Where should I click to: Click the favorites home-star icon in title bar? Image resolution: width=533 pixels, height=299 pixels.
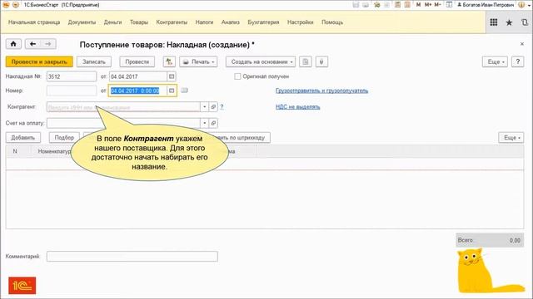[x=376, y=5]
